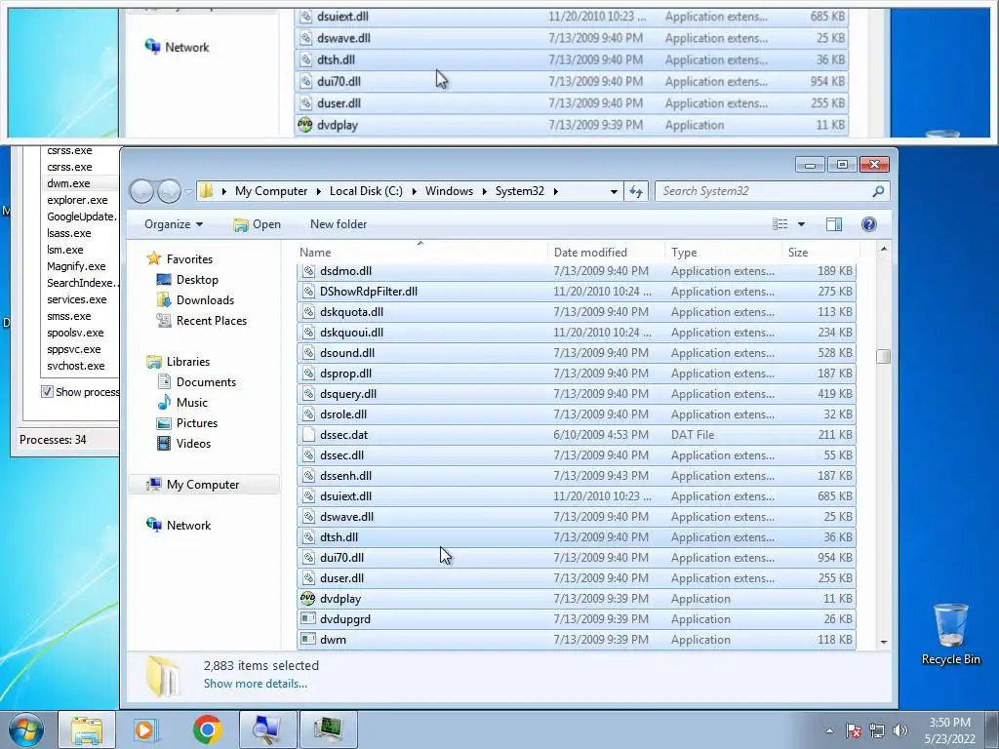Open the Music library
This screenshot has width=999, height=749.
192,403
